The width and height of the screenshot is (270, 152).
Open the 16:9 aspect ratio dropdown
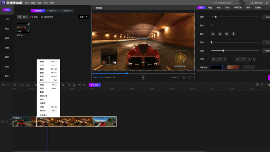[x=175, y=78]
